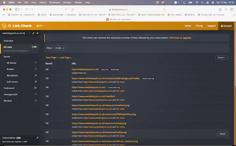Viewport: 236px width, 146px height.
Task: Open the Pricing page
Action: [x=199, y=26]
